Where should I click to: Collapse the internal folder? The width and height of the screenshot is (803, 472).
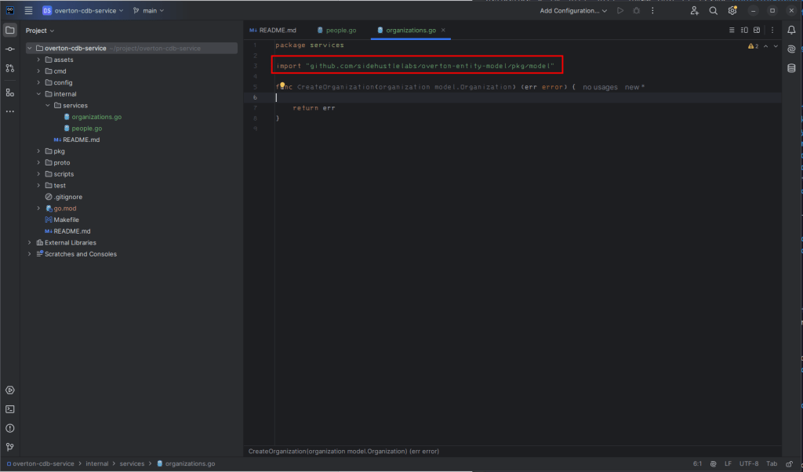(38, 94)
